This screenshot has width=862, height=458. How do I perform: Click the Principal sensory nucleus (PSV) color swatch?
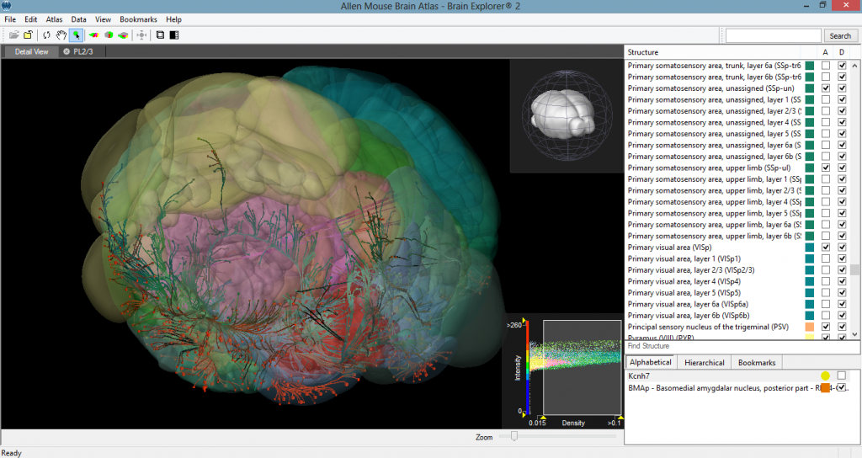click(810, 327)
